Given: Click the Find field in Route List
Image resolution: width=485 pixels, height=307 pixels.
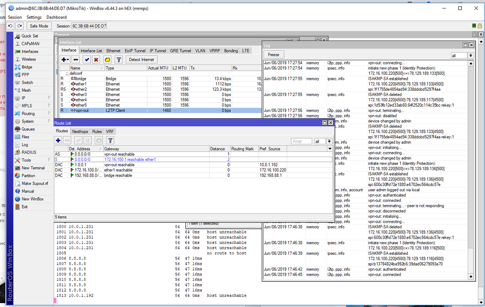Looking at the screenshot, I should (x=301, y=141).
